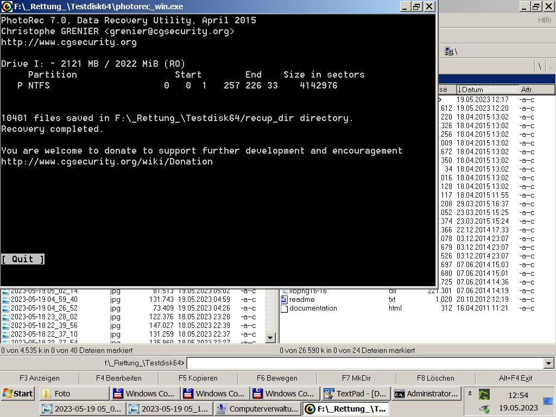
Task: Go to the parent directory with '..' button
Action: [x=551, y=66]
